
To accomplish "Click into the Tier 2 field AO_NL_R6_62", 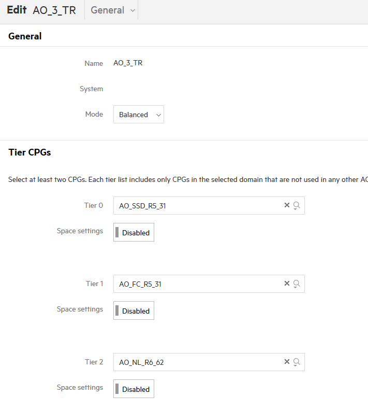I will [199, 362].
